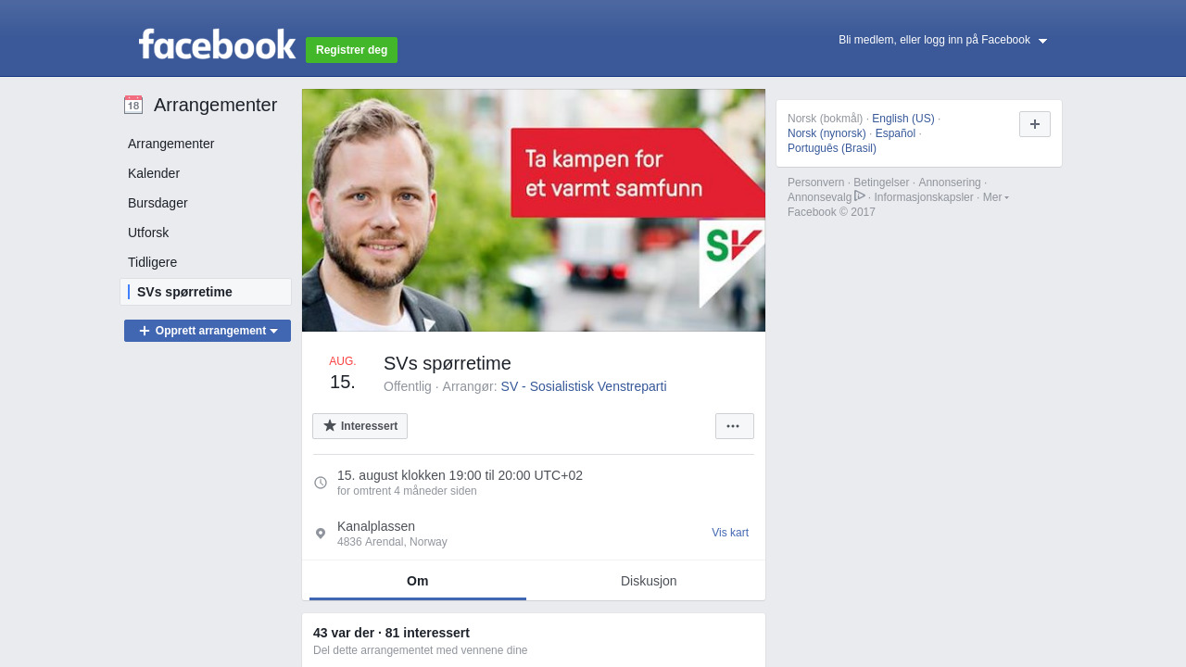Select the Om tab
Viewport: 1186px width, 667px height.
(418, 581)
